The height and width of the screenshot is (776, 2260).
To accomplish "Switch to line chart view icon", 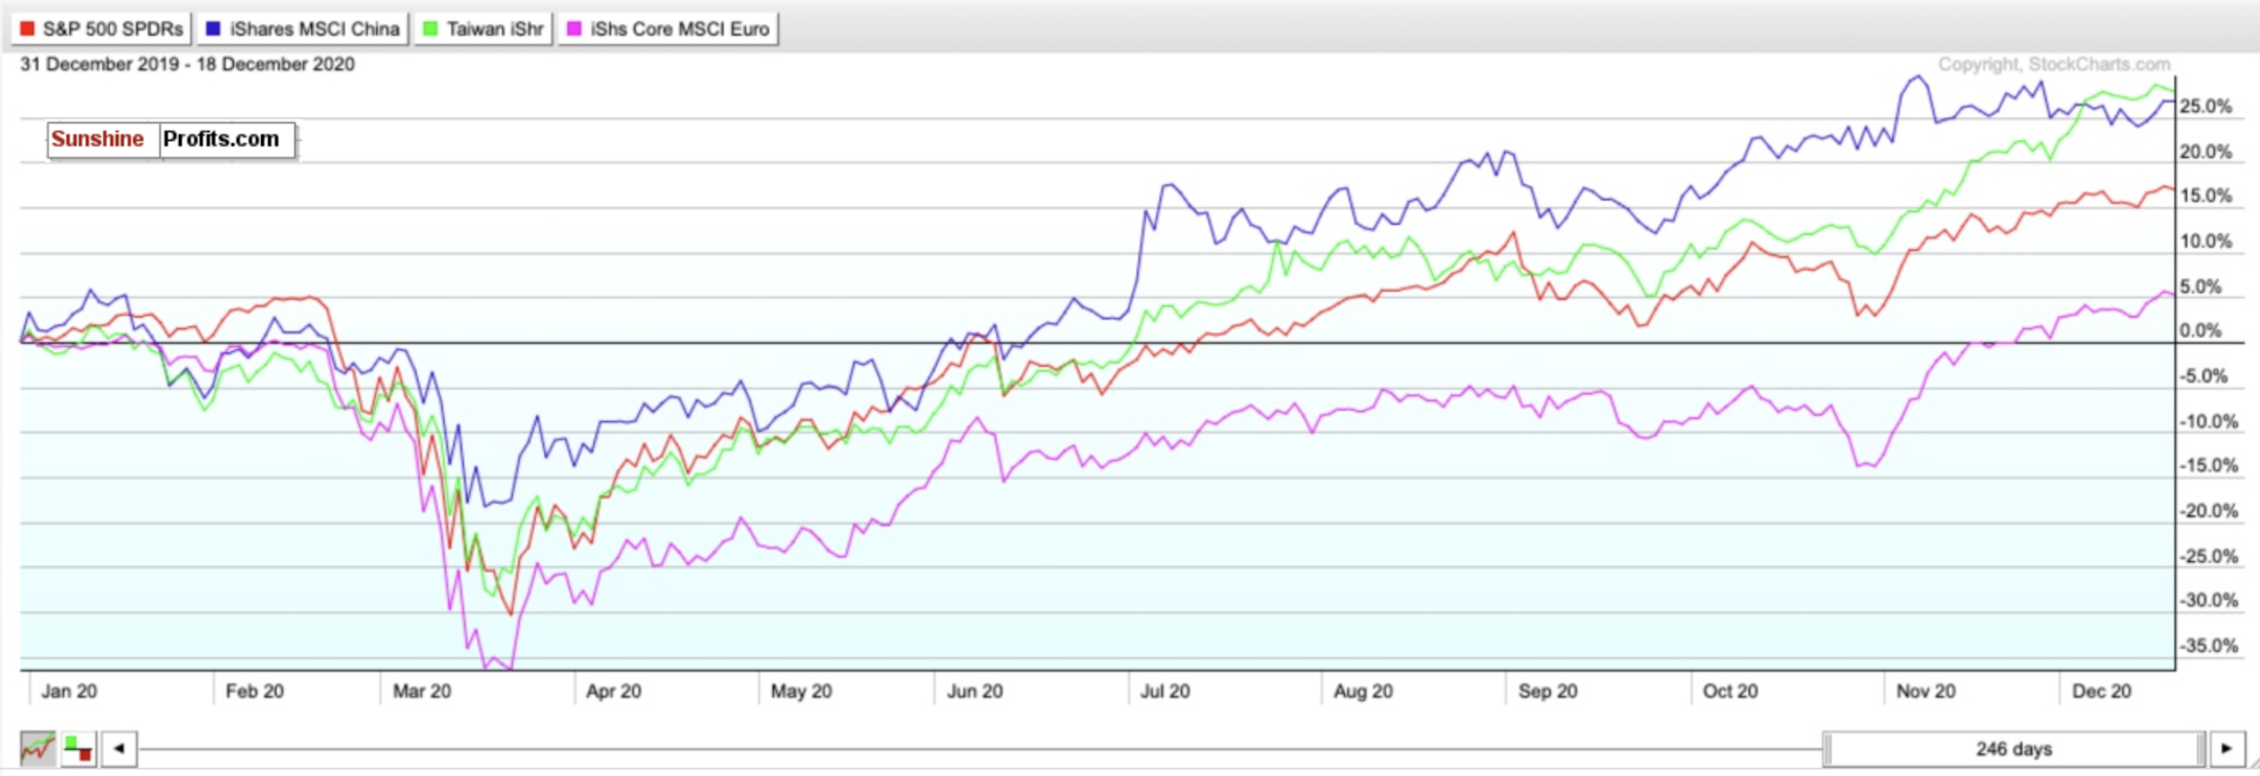I will (x=38, y=749).
